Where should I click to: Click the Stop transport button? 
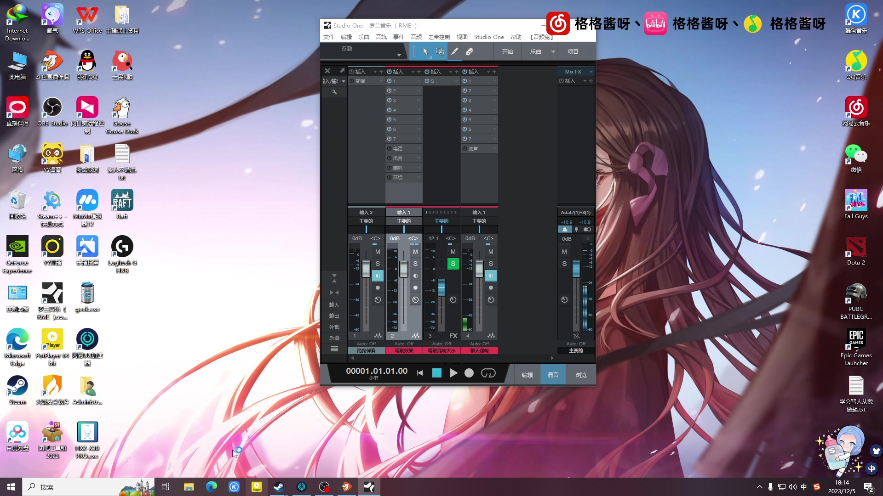(437, 373)
